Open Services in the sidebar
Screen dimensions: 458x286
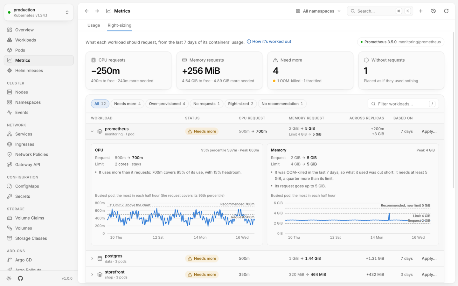tap(39, 134)
